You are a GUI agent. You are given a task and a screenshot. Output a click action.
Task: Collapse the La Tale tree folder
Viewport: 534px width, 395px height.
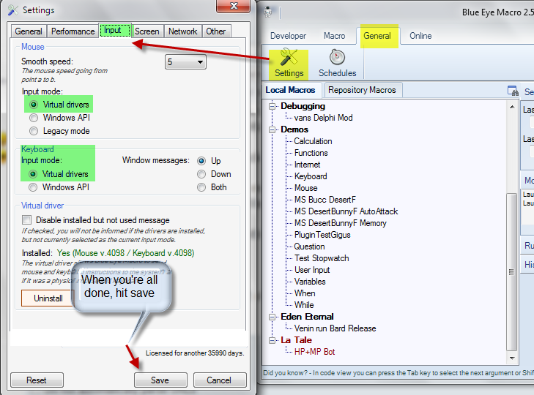272,340
